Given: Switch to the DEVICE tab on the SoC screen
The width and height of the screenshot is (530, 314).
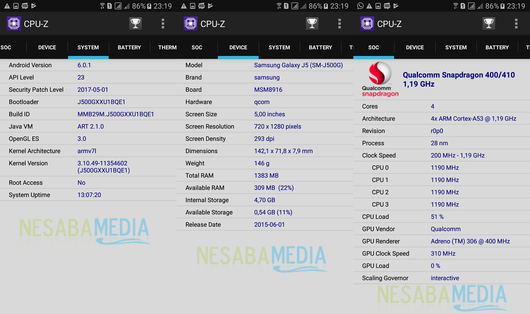Looking at the screenshot, I should 415,47.
